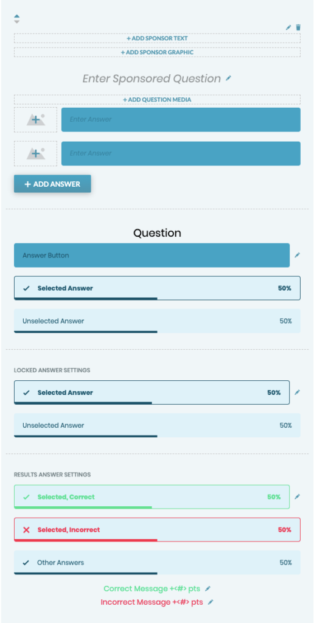The image size is (314, 623).
Task: Edit the Enter Sponsored Question title pencil
Action: pyautogui.click(x=228, y=78)
